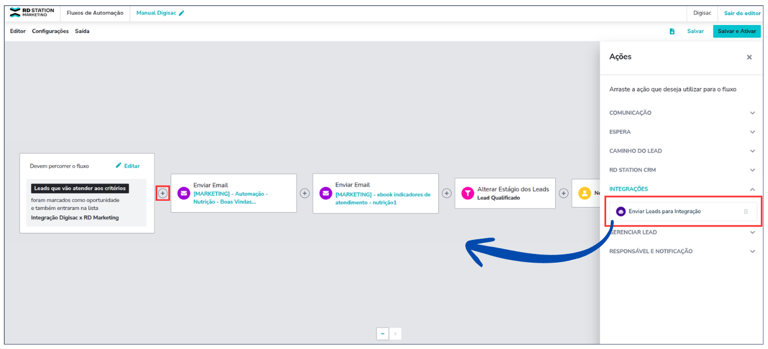Switch to the Saída tab

tap(82, 32)
